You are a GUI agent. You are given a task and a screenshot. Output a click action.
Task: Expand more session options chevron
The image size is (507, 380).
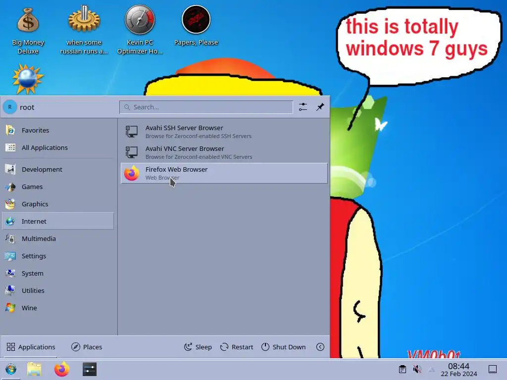pos(320,347)
